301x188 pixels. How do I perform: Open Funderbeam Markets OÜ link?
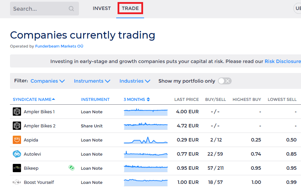click(x=59, y=46)
